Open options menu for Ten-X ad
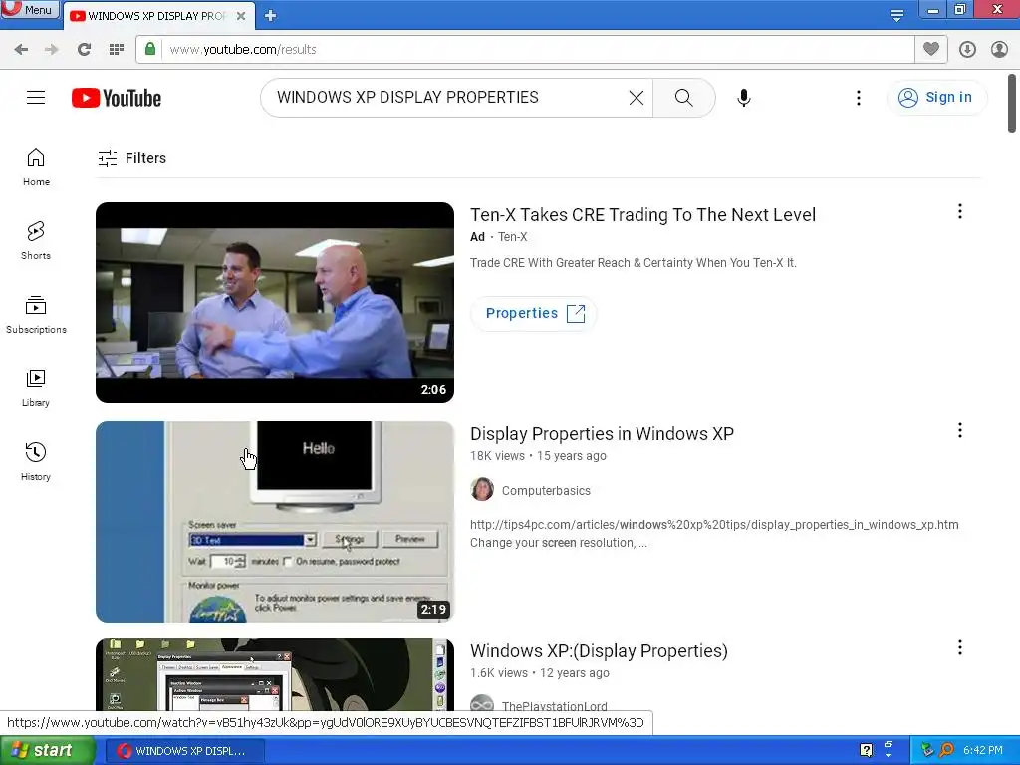1020x765 pixels. pyautogui.click(x=959, y=211)
